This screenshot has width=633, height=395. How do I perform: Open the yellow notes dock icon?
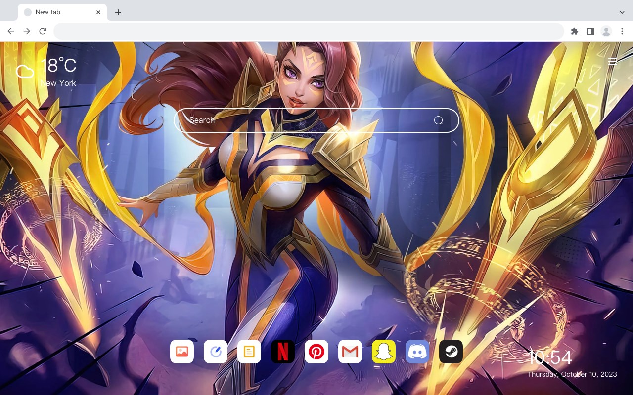249,352
